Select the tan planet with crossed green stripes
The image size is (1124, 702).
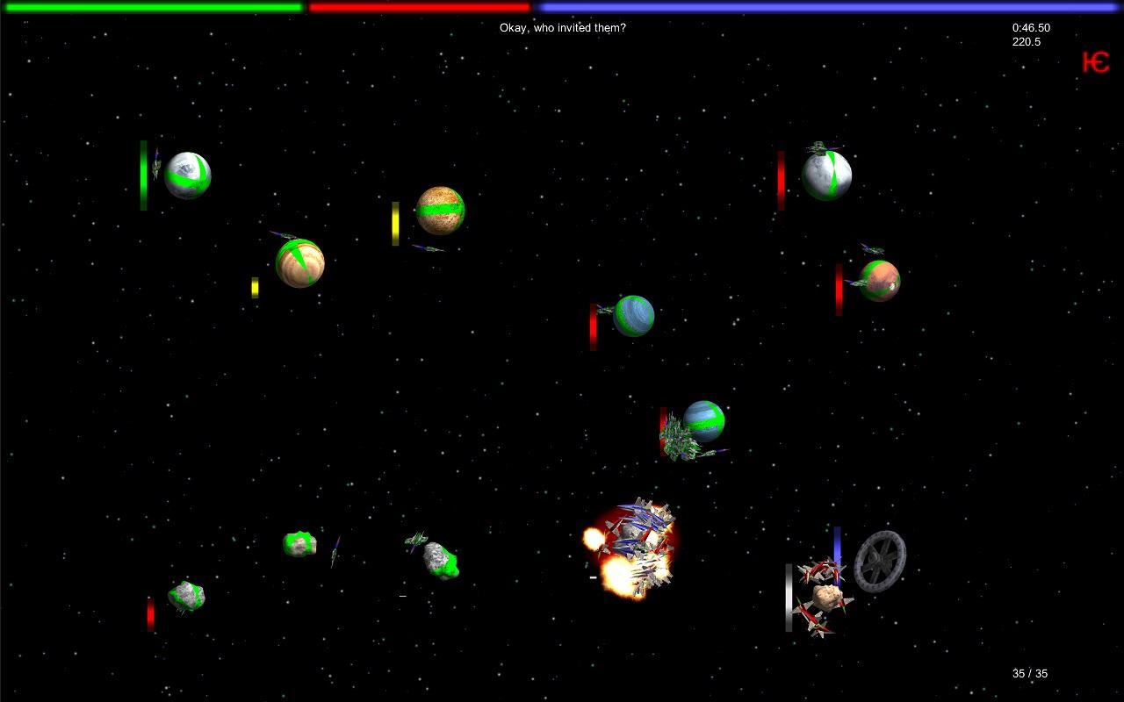click(x=299, y=263)
